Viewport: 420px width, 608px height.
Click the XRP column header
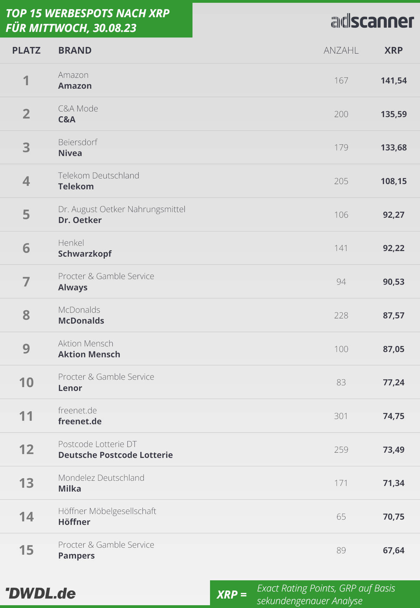[x=394, y=50]
